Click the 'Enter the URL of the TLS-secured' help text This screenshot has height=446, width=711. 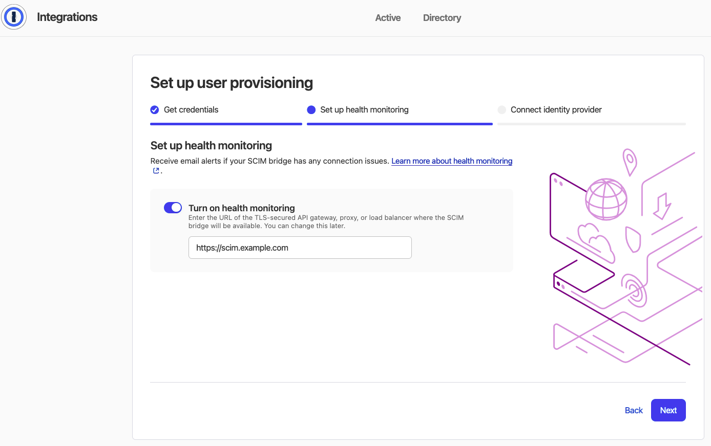326,221
